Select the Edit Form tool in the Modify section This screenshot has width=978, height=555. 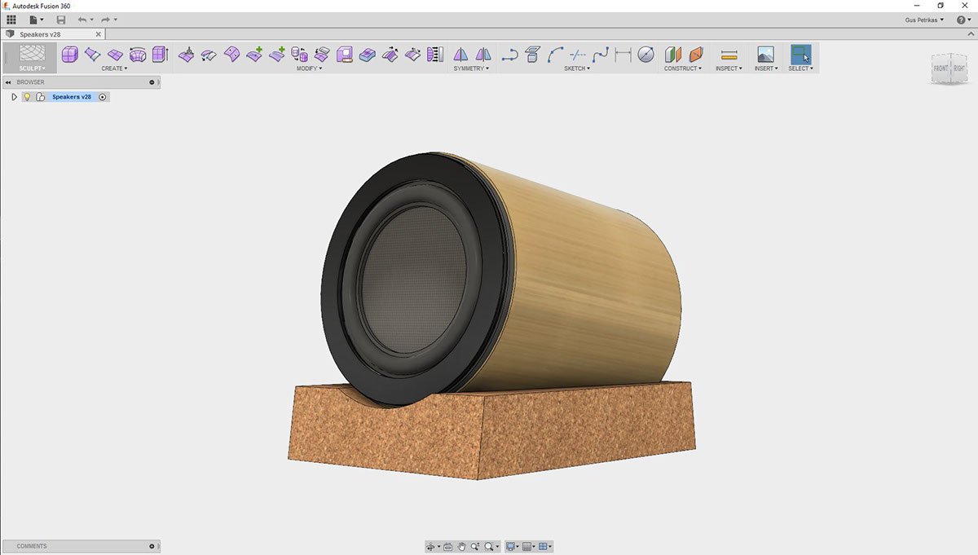pyautogui.click(x=185, y=54)
